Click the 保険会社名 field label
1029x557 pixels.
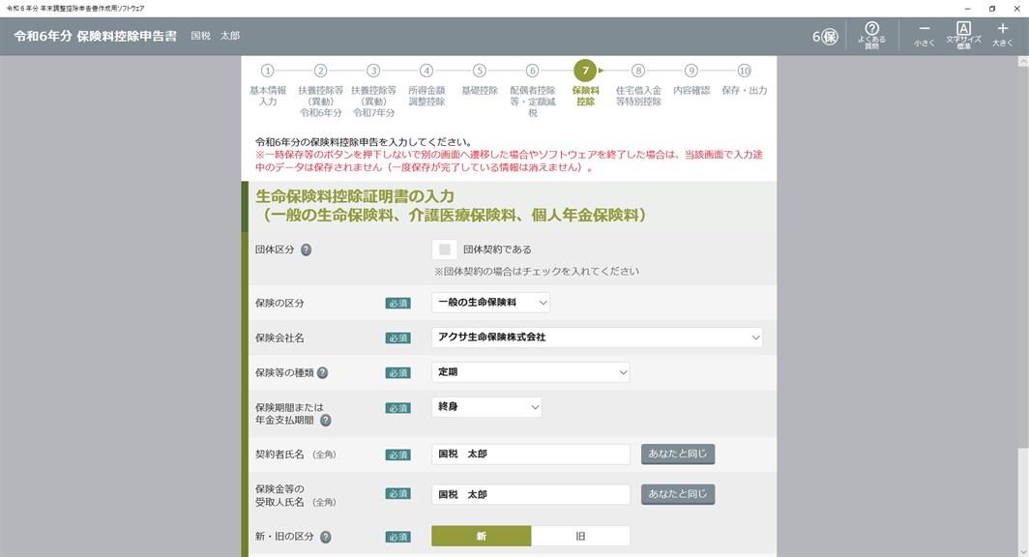(279, 337)
